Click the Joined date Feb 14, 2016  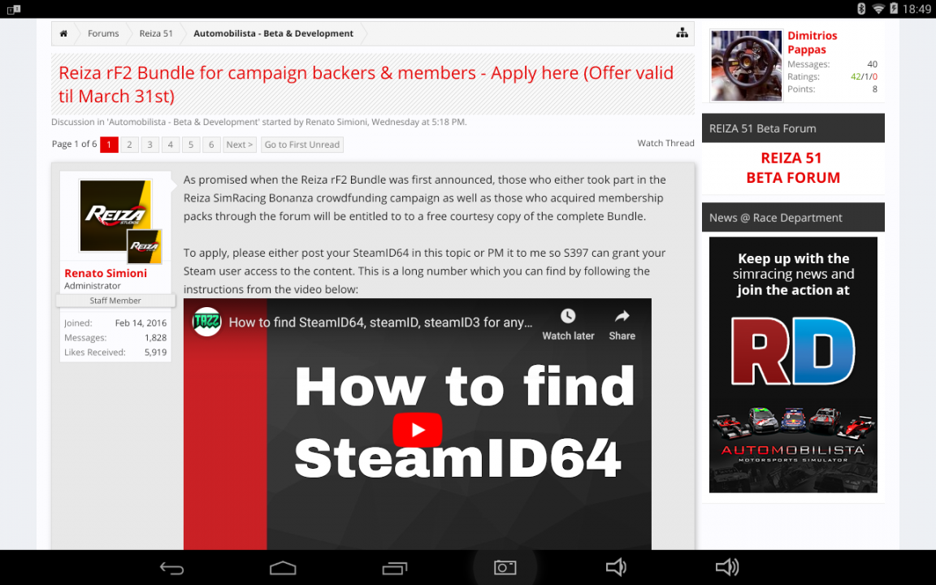[x=141, y=323]
